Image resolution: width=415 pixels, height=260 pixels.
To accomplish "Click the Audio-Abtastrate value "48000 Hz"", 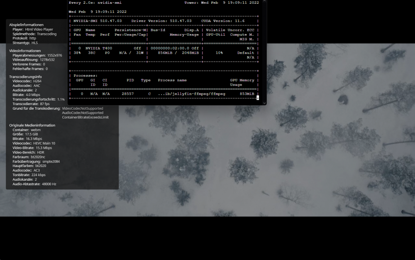I will pos(49,184).
